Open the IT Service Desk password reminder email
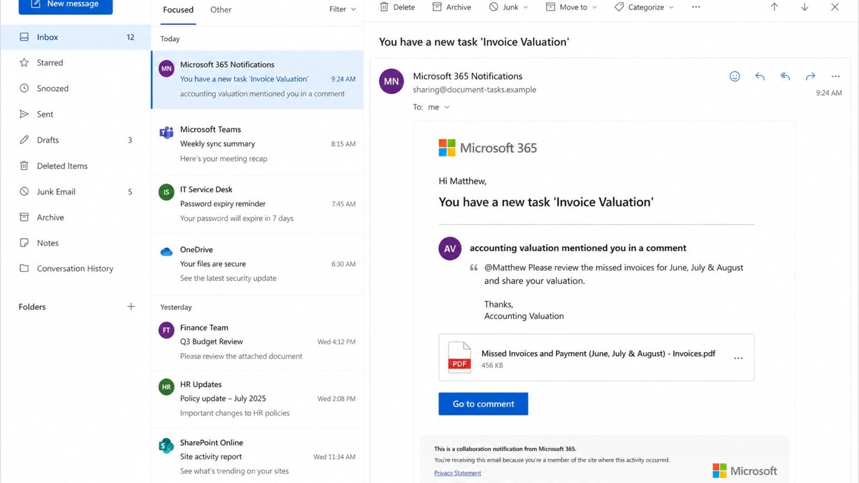 (257, 204)
